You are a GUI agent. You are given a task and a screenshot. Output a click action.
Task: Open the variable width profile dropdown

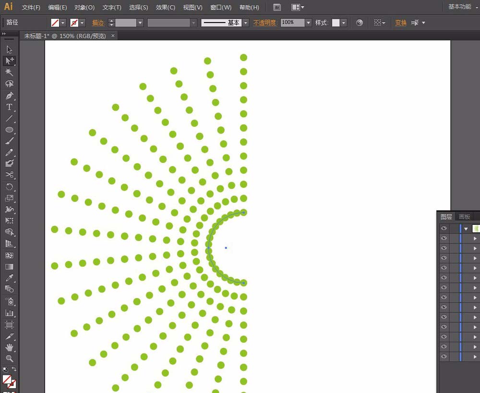coord(193,23)
